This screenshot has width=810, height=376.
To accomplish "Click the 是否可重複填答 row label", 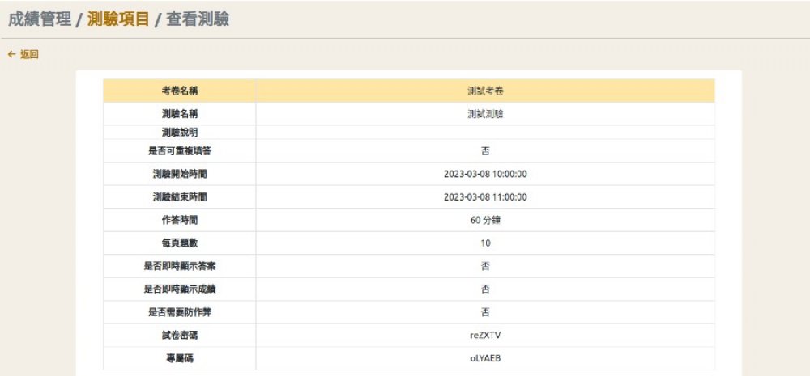I will click(179, 150).
